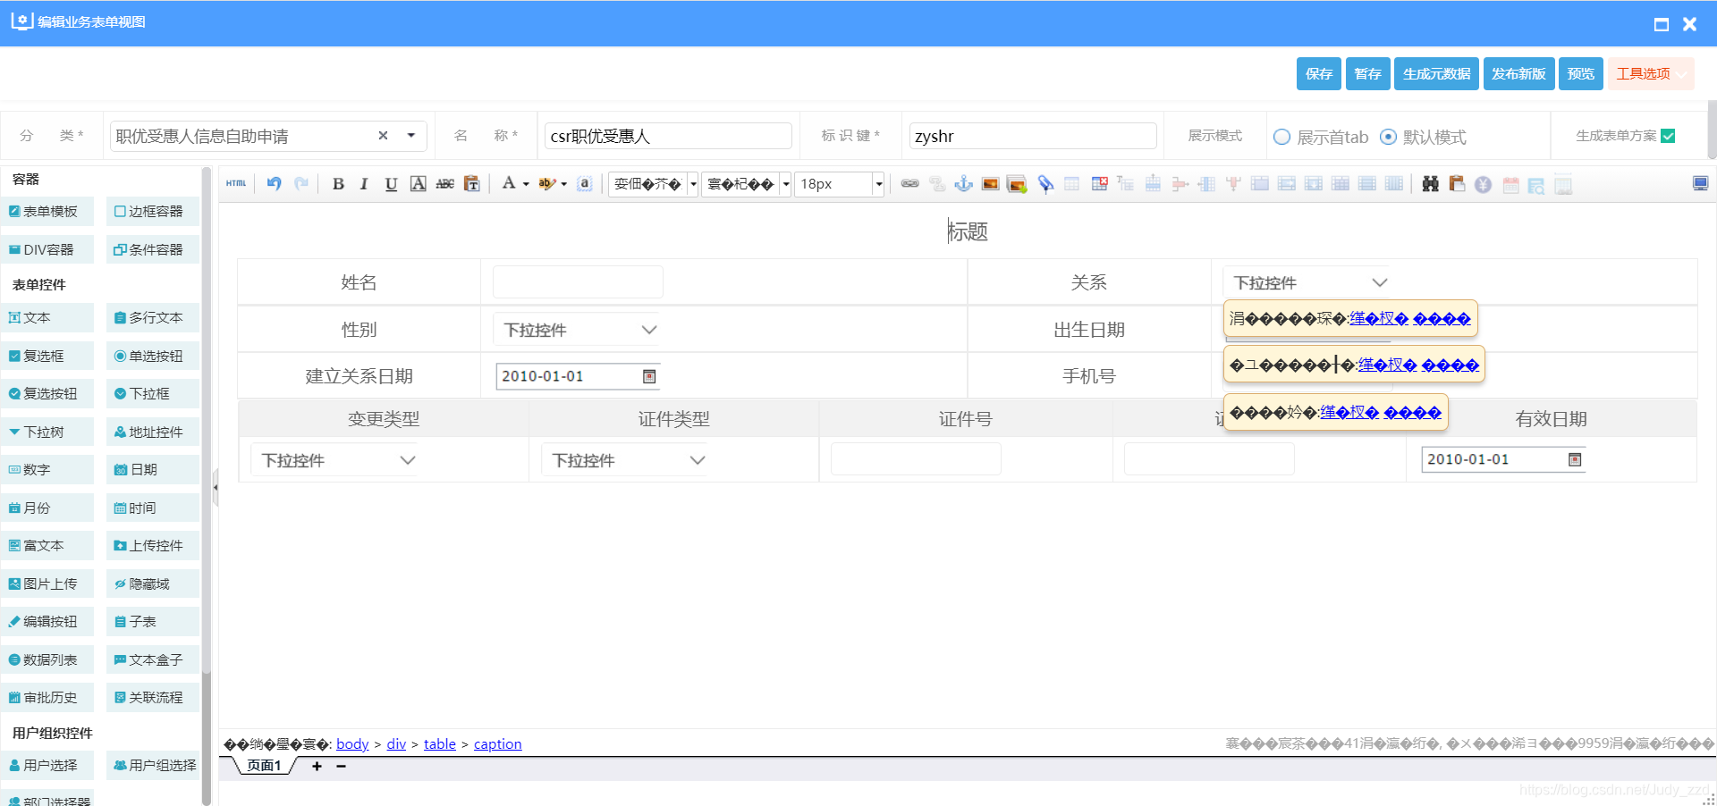The height and width of the screenshot is (806, 1717).
Task: Select 地址控件 in sidebar
Action: tap(153, 432)
